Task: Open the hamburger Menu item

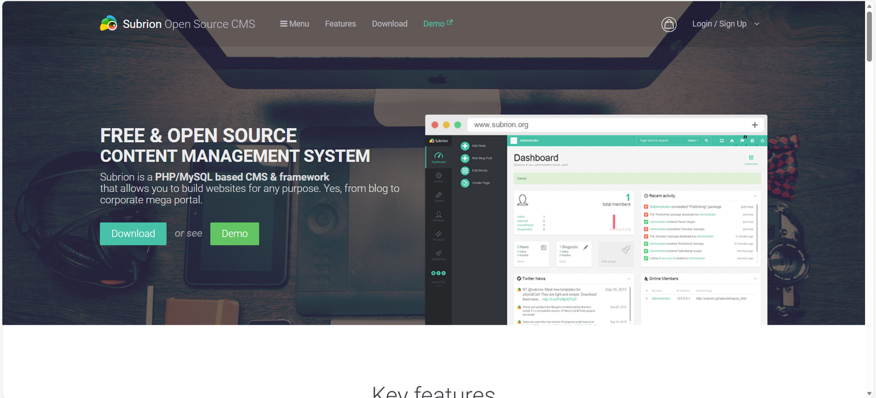Action: coord(295,24)
